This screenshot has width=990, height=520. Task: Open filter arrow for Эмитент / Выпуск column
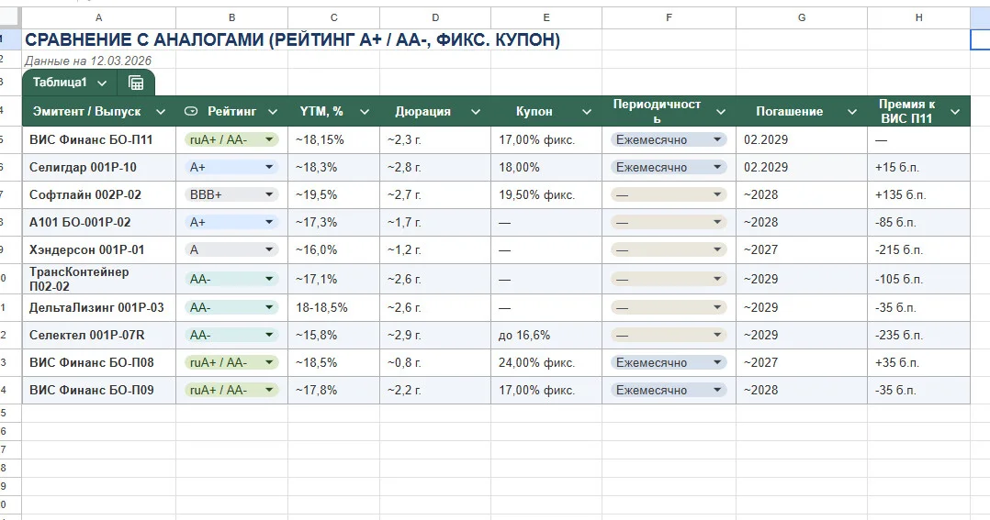161,112
